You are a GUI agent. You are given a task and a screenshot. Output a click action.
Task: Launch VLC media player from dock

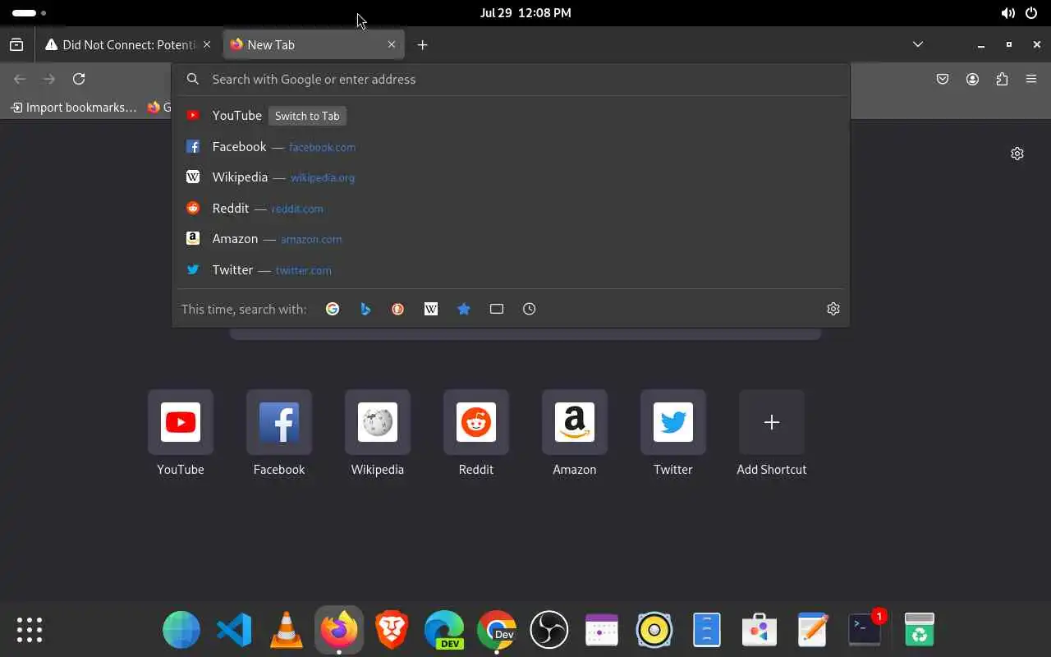coord(287,630)
